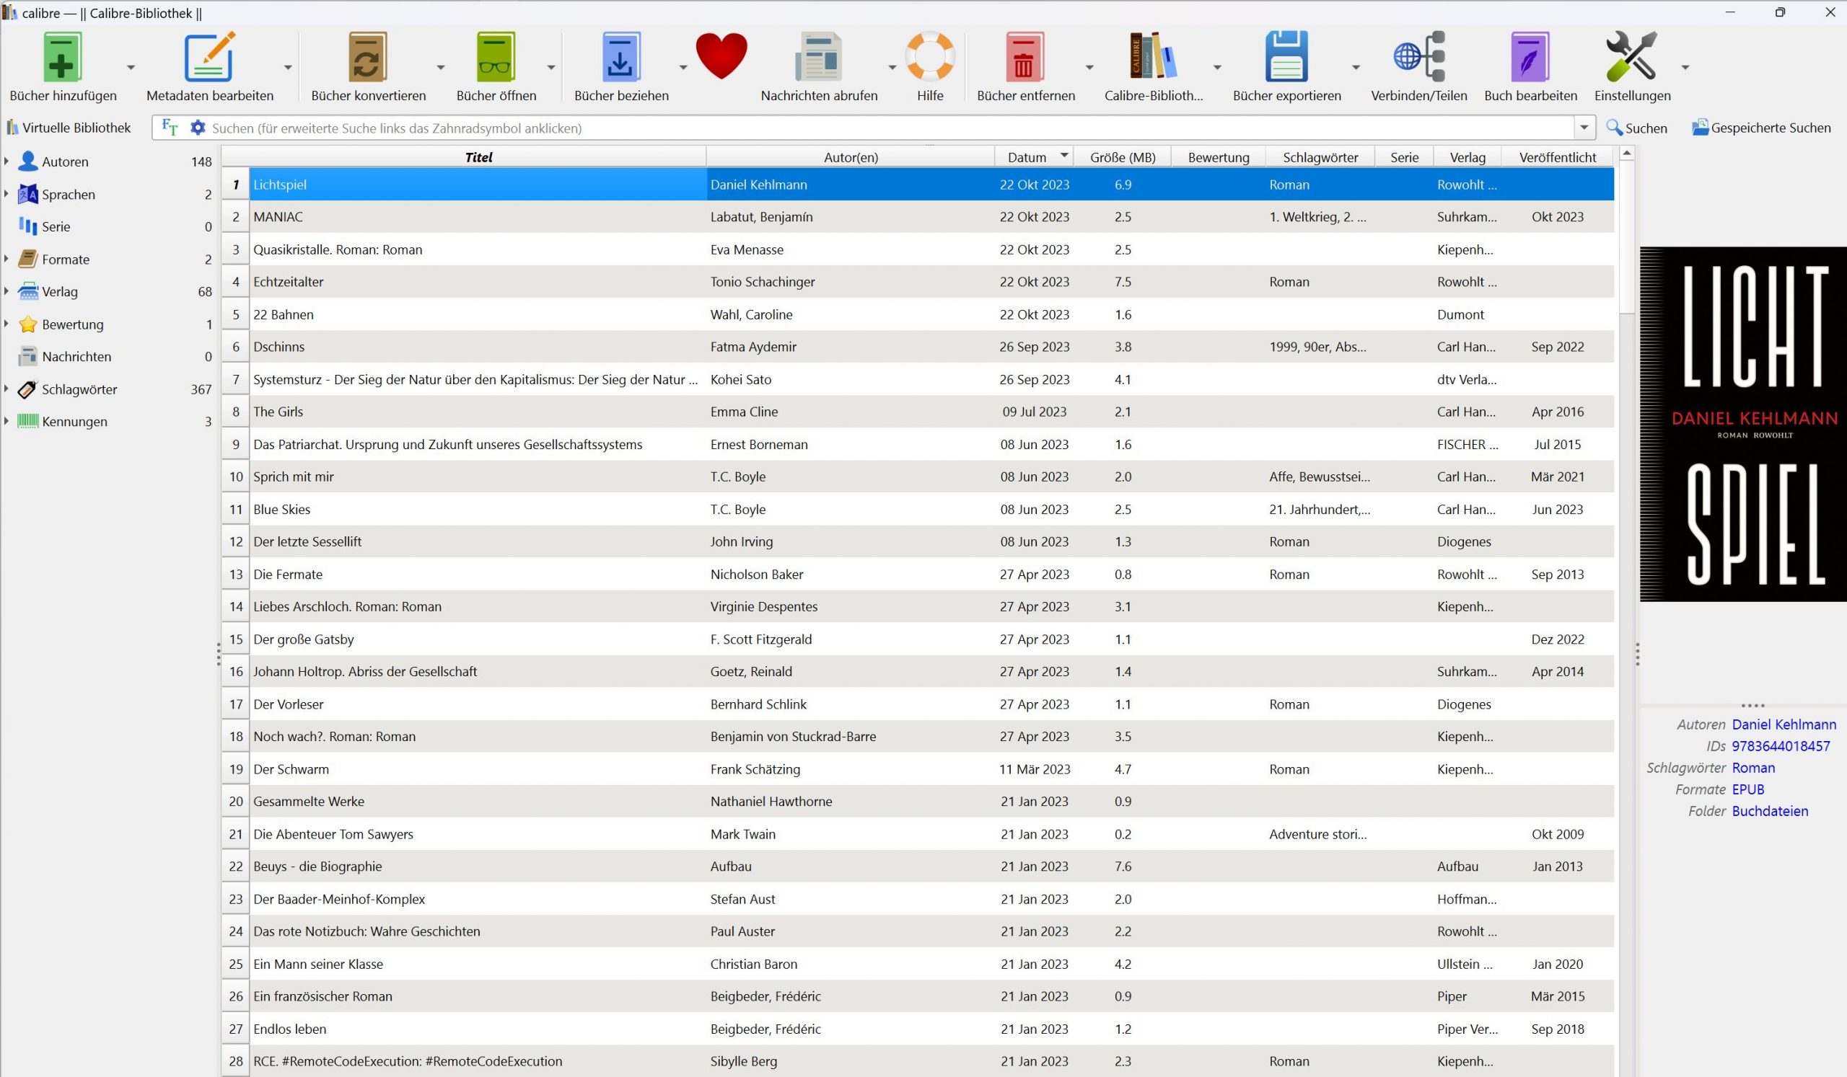Click author Tonio Schachinger cell

[x=850, y=282]
